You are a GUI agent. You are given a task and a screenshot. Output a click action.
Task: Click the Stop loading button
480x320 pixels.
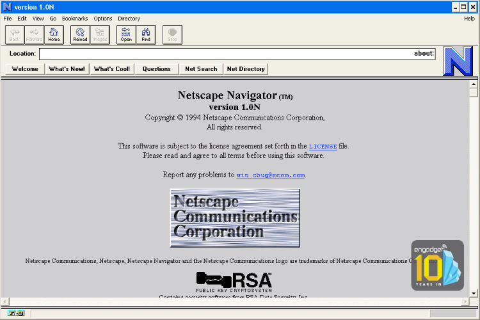point(172,35)
